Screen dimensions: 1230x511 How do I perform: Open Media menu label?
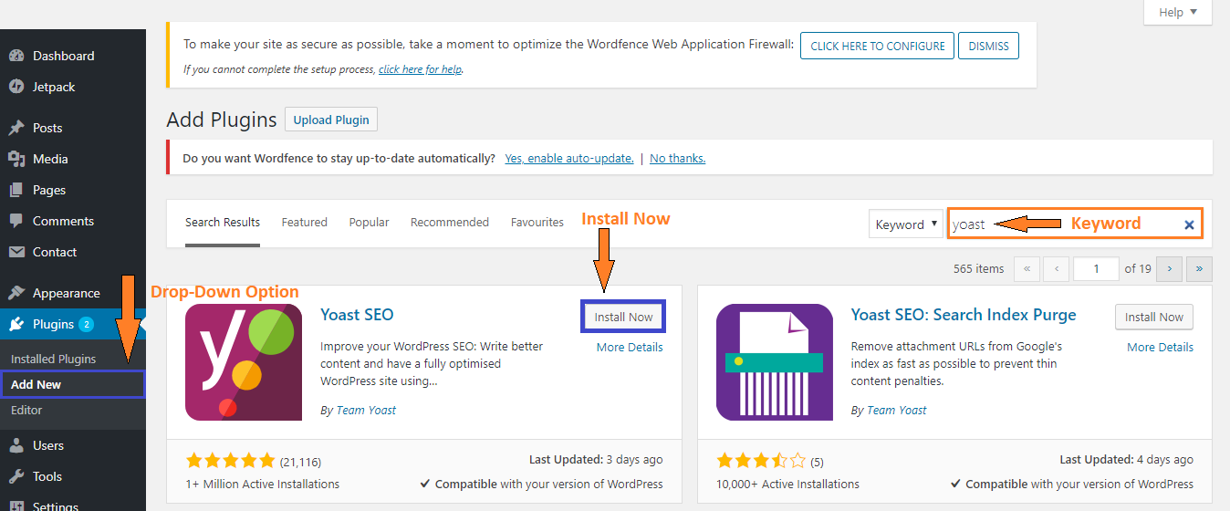(50, 159)
